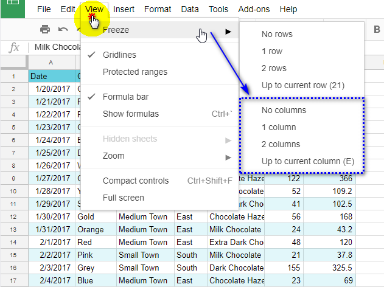
Task: Choose No rows freeze option
Action: [x=302, y=34]
